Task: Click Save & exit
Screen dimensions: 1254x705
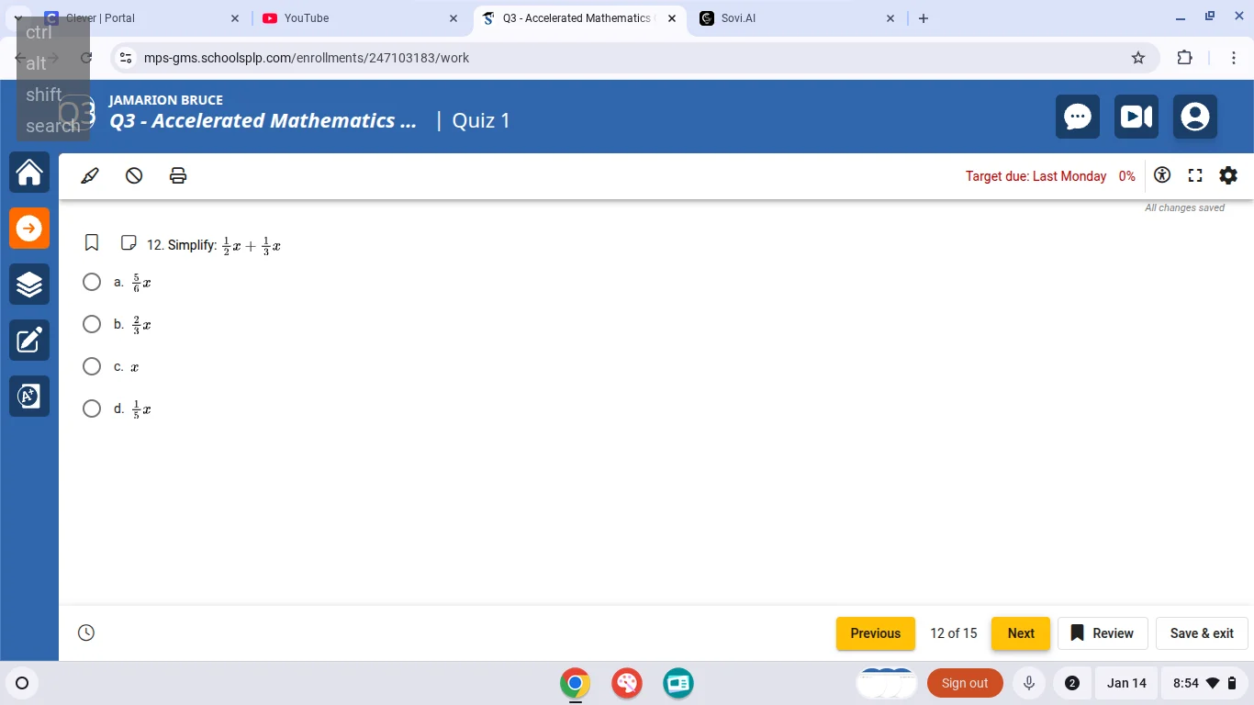Action: point(1202,633)
